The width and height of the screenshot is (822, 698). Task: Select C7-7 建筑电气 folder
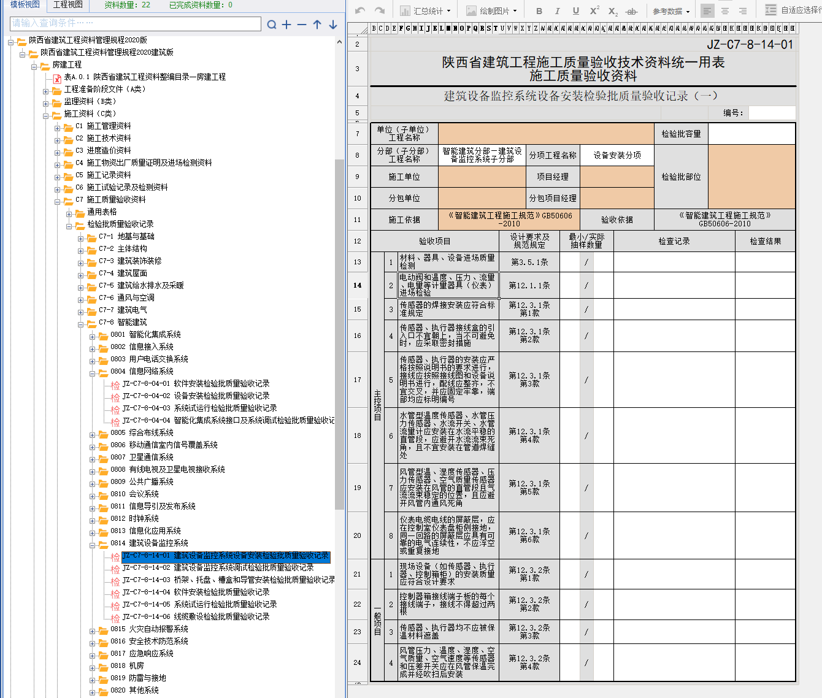tap(123, 310)
